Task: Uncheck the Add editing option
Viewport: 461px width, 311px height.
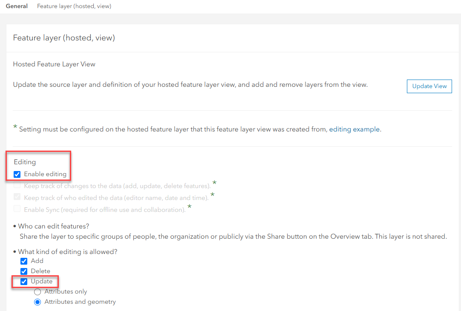Action: pyautogui.click(x=24, y=261)
